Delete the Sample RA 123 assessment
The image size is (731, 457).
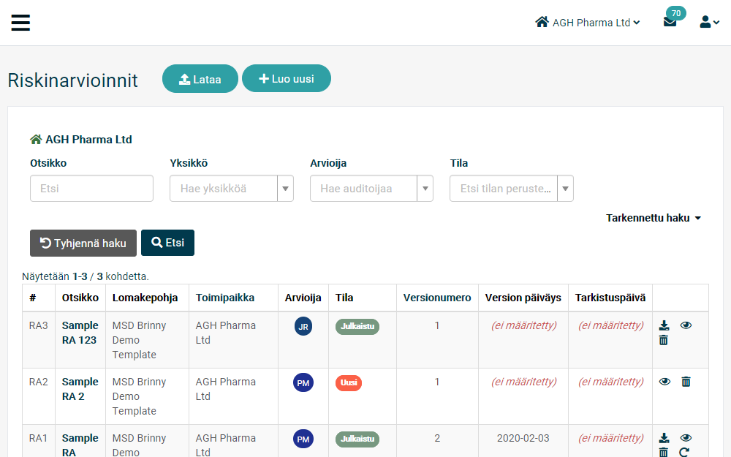(664, 341)
